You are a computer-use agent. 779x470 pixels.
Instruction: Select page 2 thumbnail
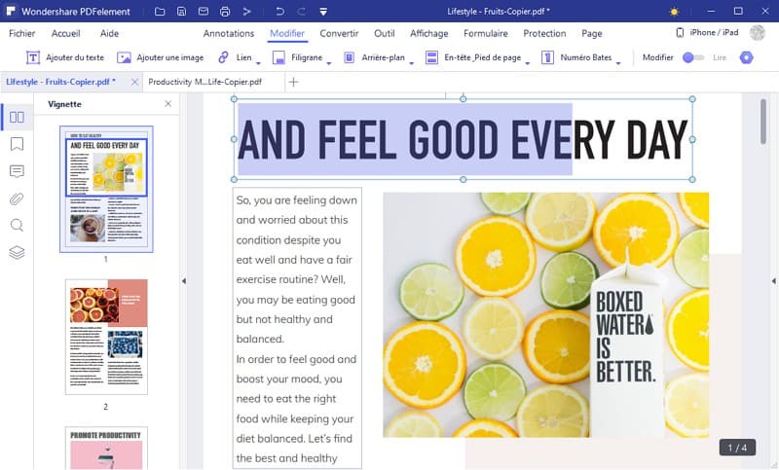coord(106,336)
